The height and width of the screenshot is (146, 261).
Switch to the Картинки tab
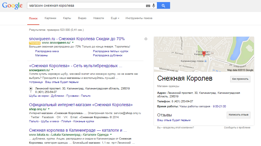pyautogui.click(x=50, y=18)
